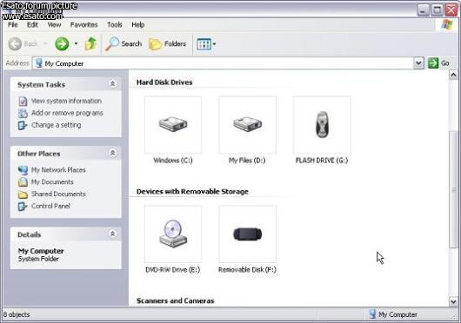The width and height of the screenshot is (461, 323).
Task: Close the My Computer window
Action: tap(451, 10)
